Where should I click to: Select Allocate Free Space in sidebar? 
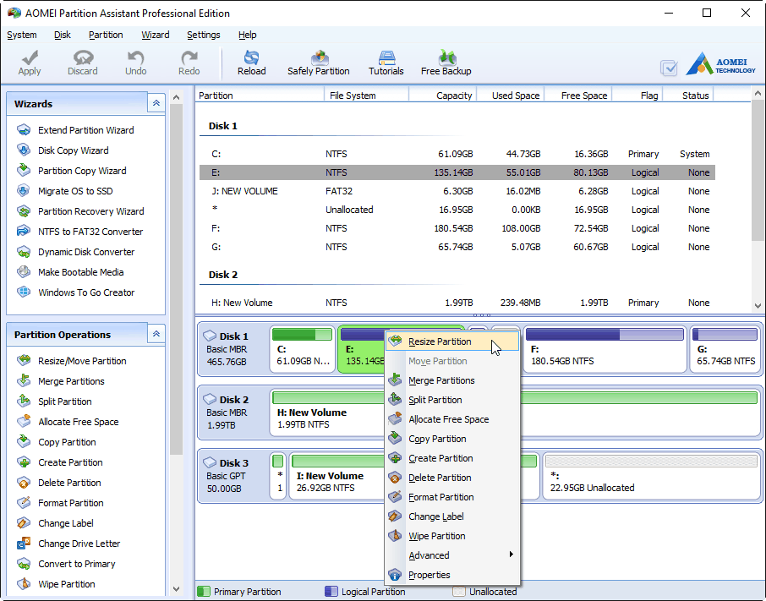coord(78,422)
